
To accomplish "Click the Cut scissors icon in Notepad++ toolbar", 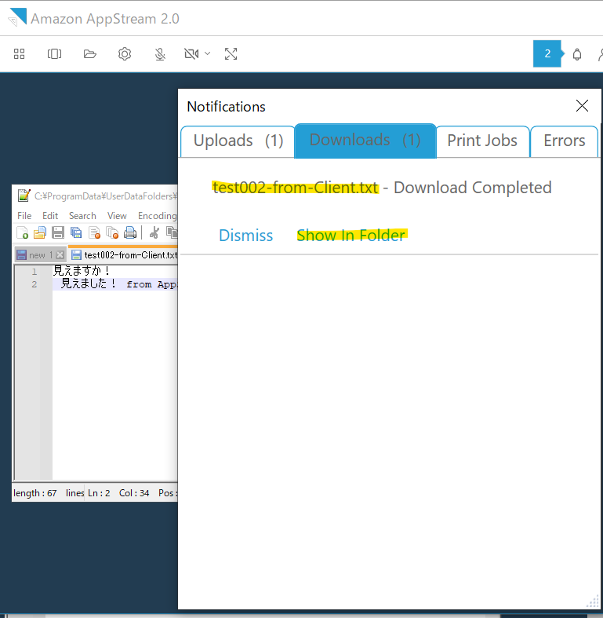I will point(154,233).
